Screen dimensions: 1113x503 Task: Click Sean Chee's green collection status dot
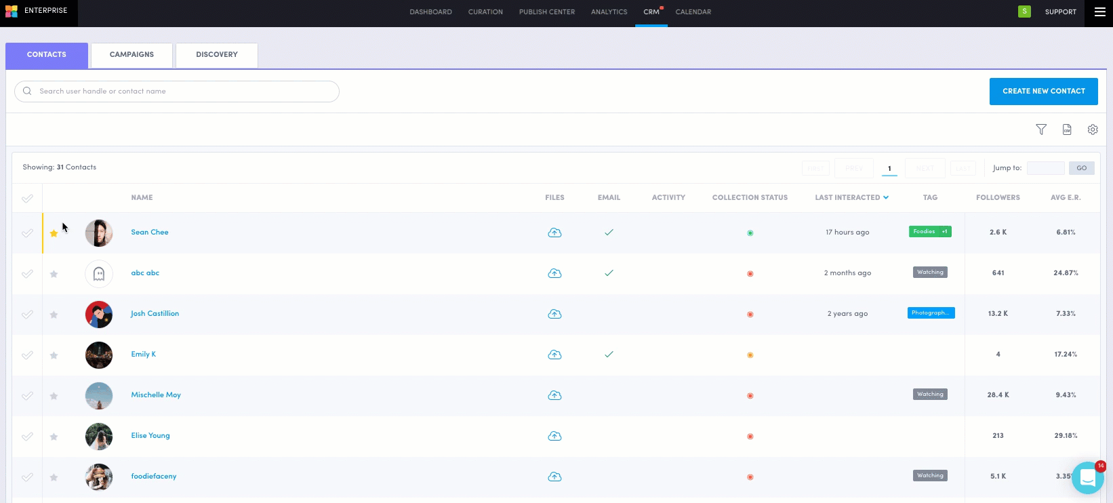tap(750, 233)
